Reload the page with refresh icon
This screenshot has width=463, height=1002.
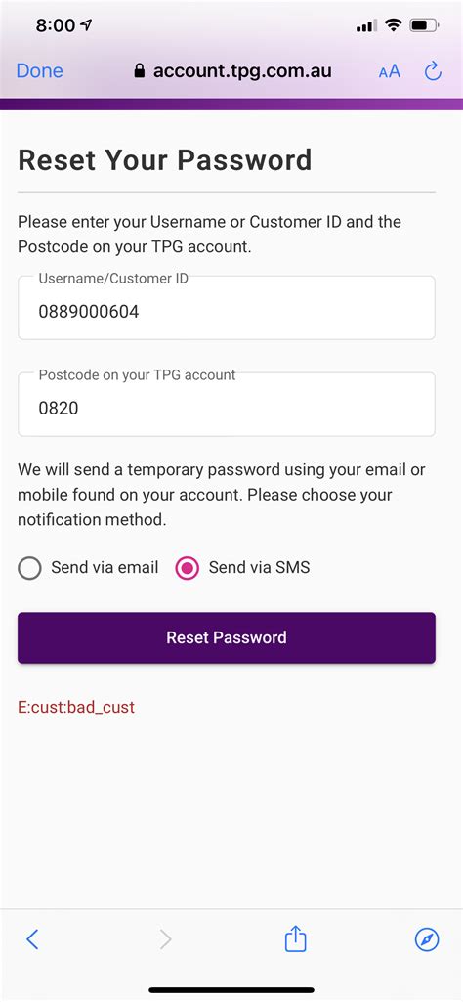(433, 71)
